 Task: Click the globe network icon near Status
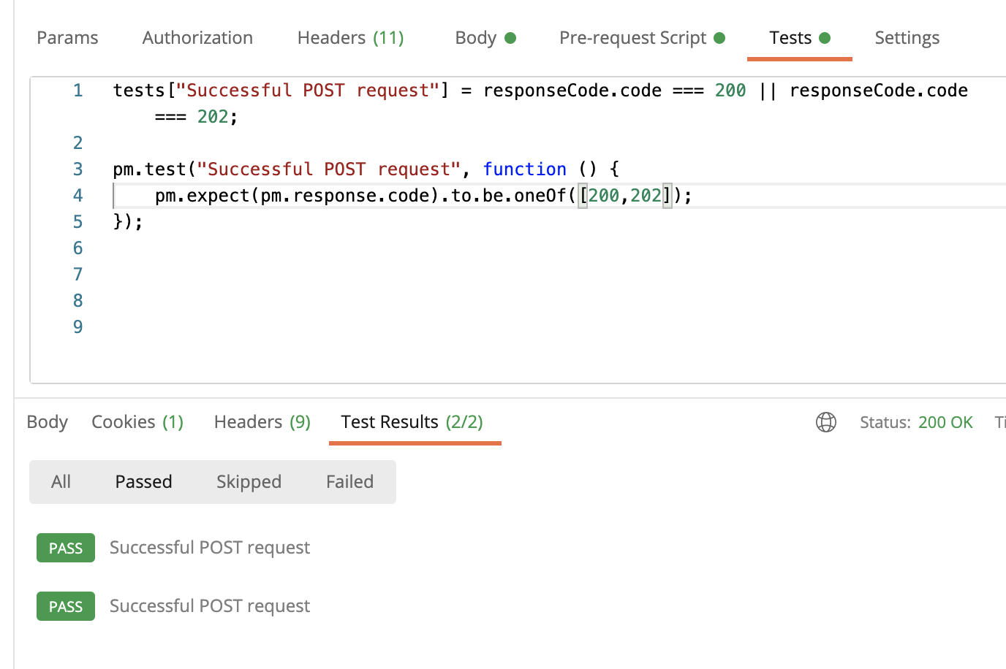click(x=826, y=422)
